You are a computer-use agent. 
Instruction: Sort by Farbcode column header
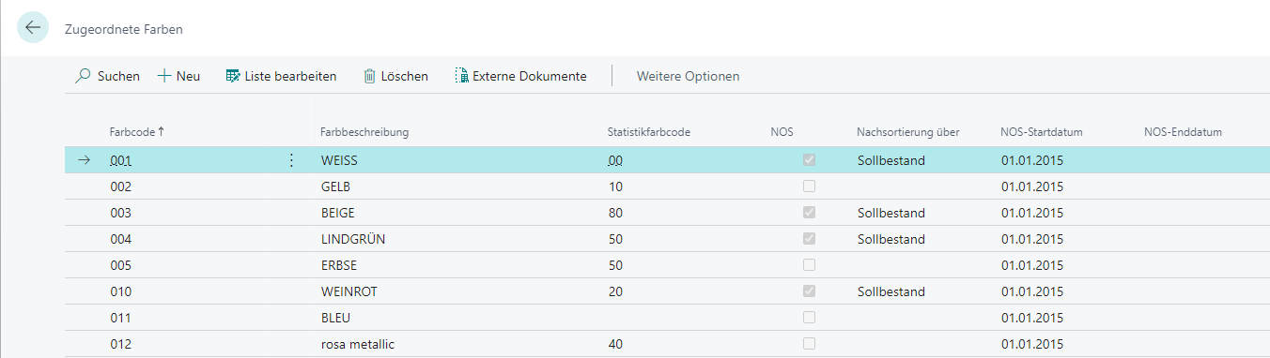(137, 132)
